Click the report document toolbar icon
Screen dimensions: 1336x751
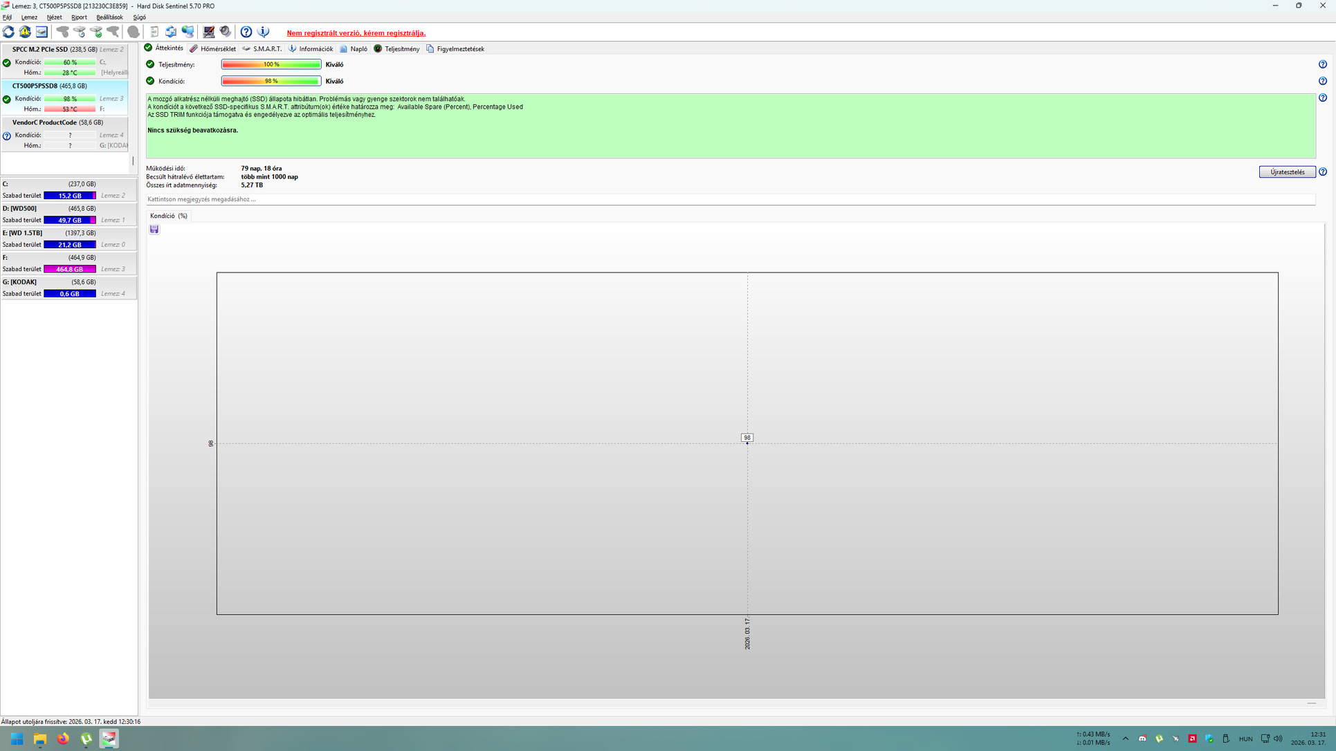point(154,32)
